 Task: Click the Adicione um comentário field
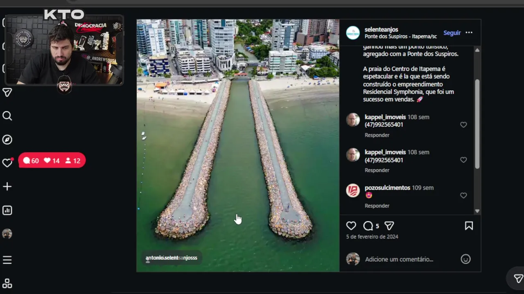(x=399, y=259)
